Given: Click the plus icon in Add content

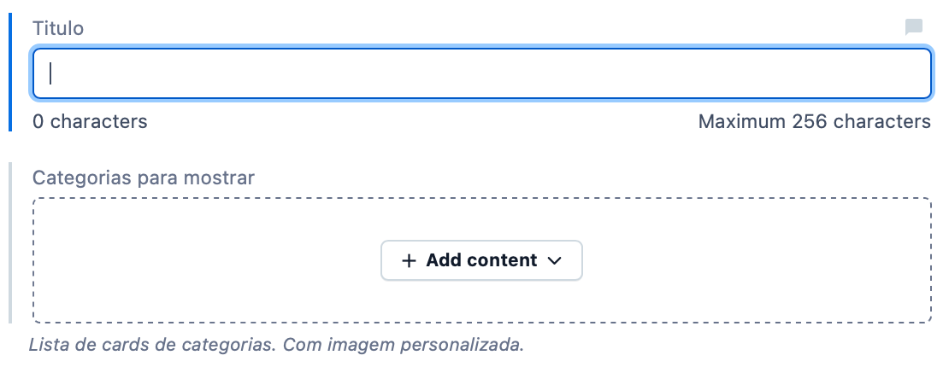Looking at the screenshot, I should [x=409, y=260].
